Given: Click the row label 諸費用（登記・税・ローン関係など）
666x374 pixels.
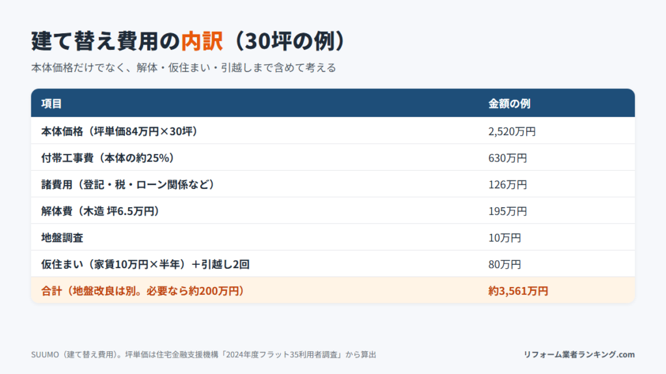Looking at the screenshot, I should pos(129,184).
